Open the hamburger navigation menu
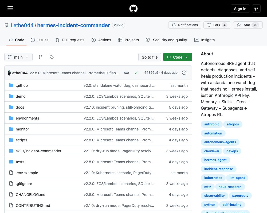Image resolution: width=267 pixels, height=213 pixels. (10, 8)
